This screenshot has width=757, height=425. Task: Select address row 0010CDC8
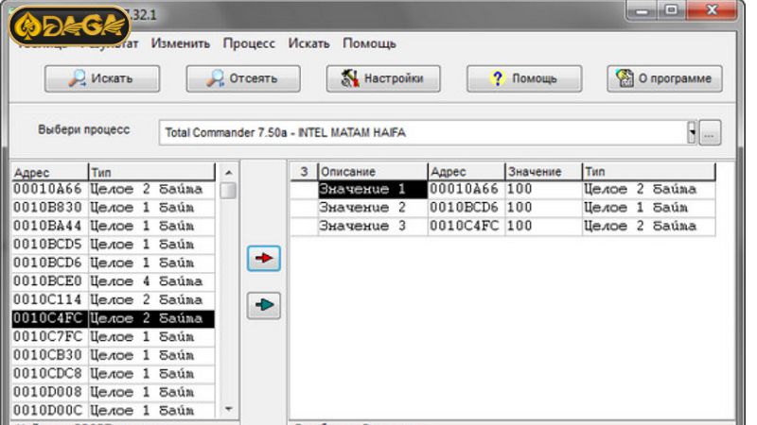(x=114, y=374)
